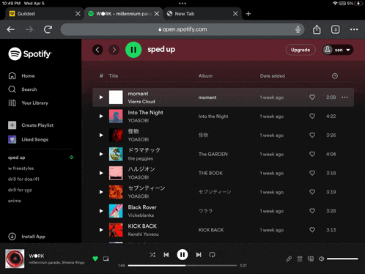Reload the page
365x274 pixels.
click(48, 29)
